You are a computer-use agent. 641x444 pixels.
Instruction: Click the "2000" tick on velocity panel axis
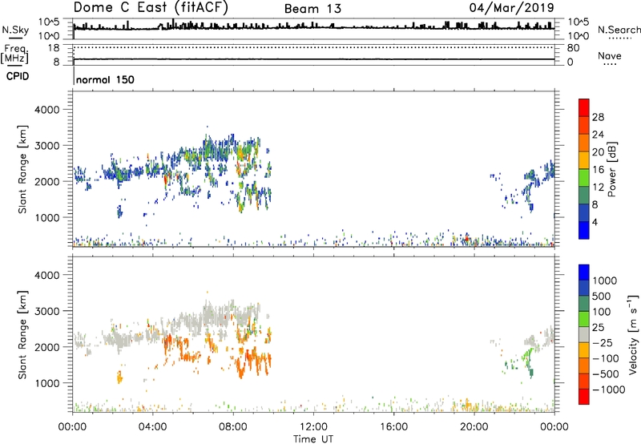(46, 347)
